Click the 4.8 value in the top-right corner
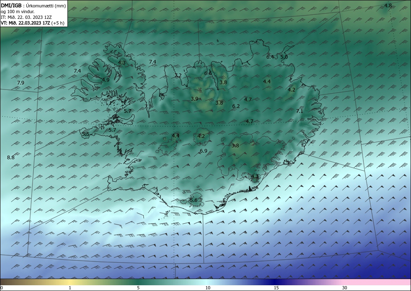411x291 pixels. (x=388, y=5)
